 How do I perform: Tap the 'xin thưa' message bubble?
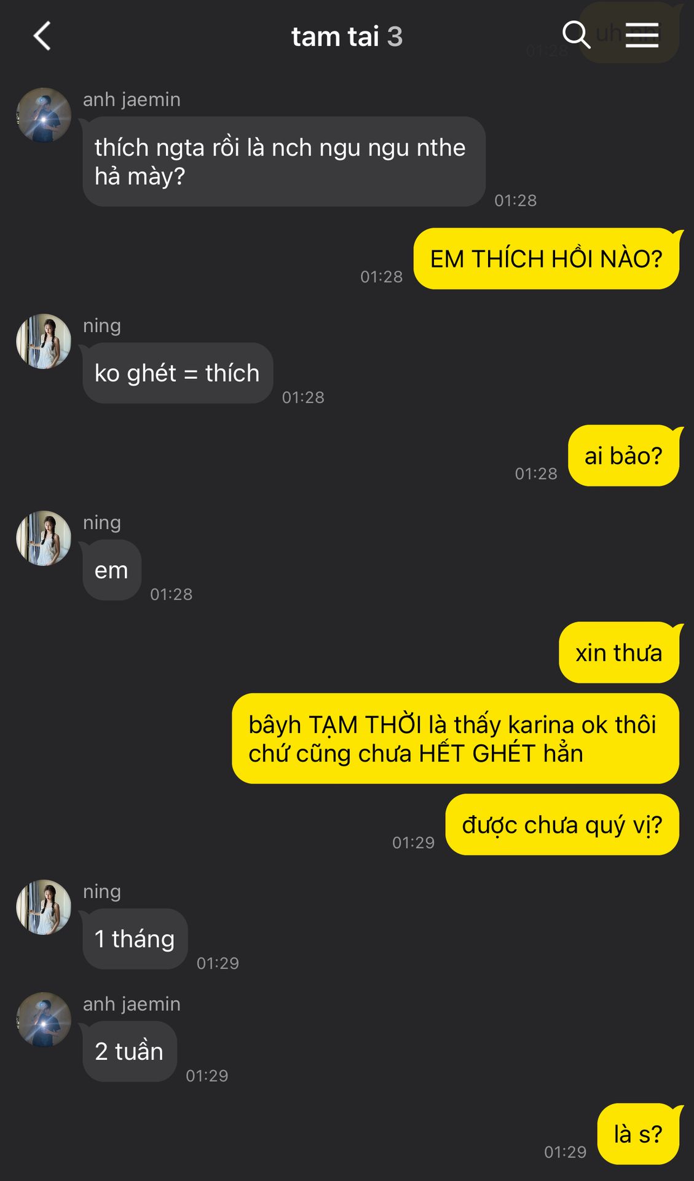click(x=619, y=652)
